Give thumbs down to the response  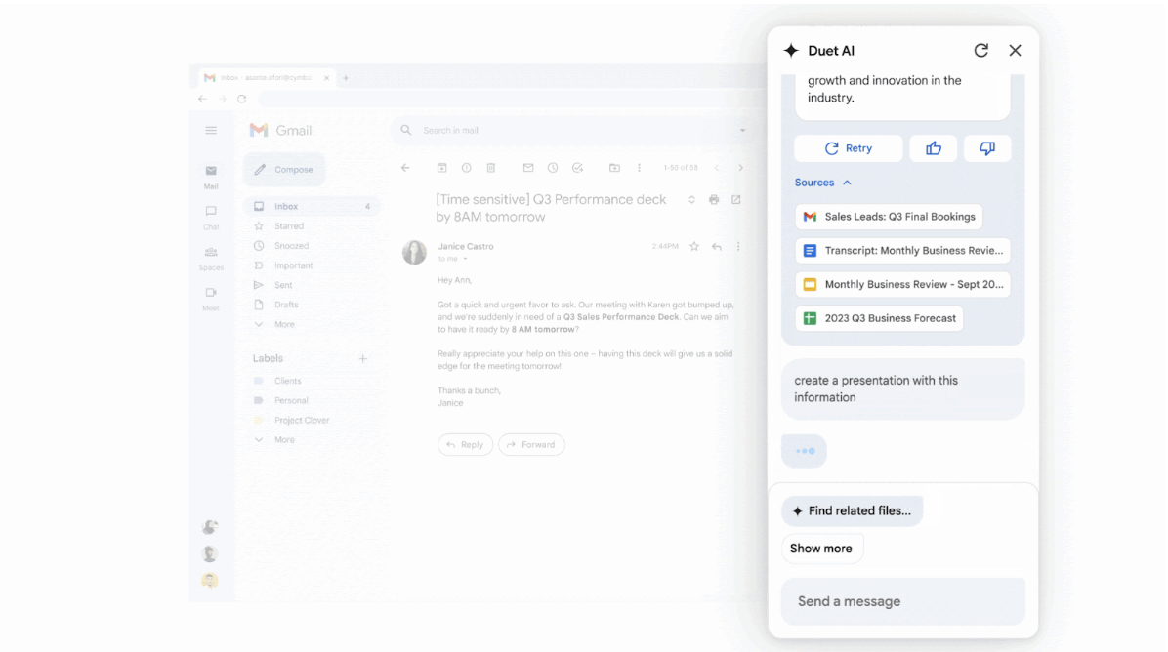(987, 148)
